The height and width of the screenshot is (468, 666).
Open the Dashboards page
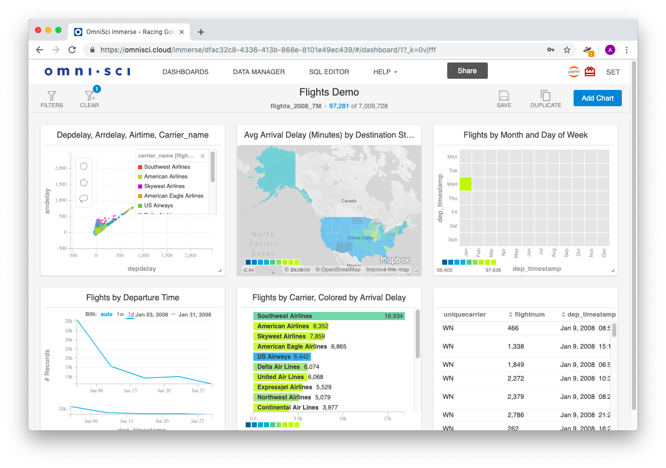point(185,72)
